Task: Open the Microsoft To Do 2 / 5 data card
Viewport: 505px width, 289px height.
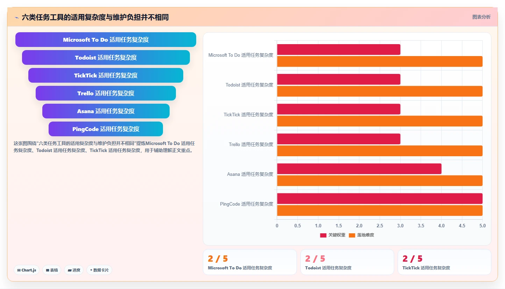Action: [250, 262]
